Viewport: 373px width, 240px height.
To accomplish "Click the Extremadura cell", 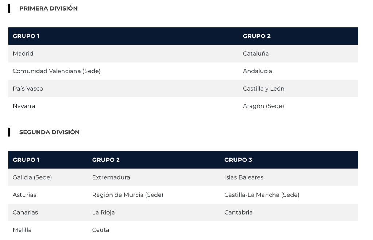I will 111,177.
